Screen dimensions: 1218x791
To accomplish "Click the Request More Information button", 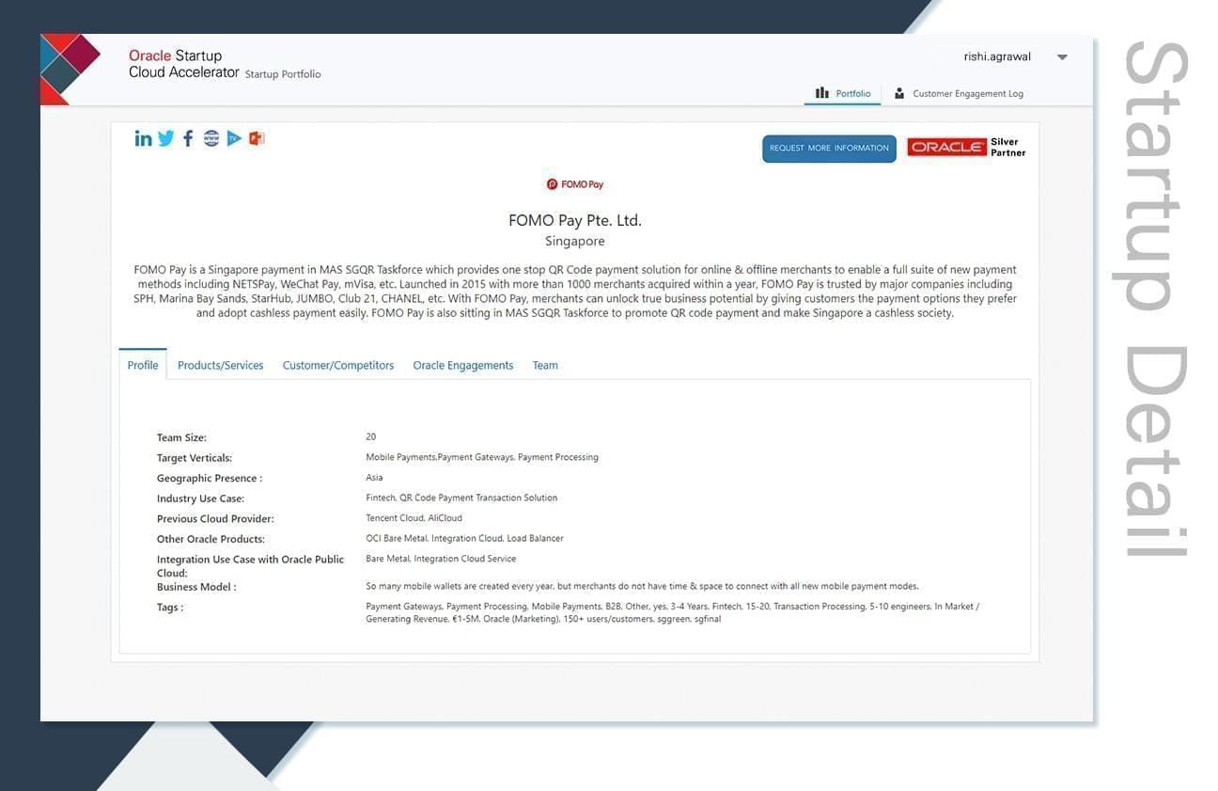I will 828,148.
